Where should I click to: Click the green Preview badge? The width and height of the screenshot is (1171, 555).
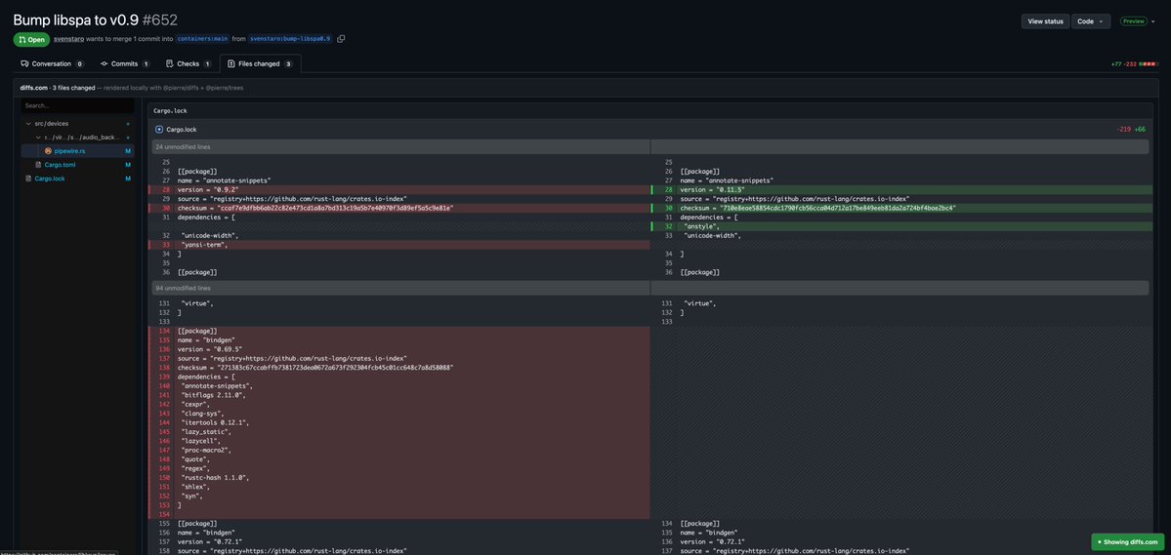[1134, 21]
